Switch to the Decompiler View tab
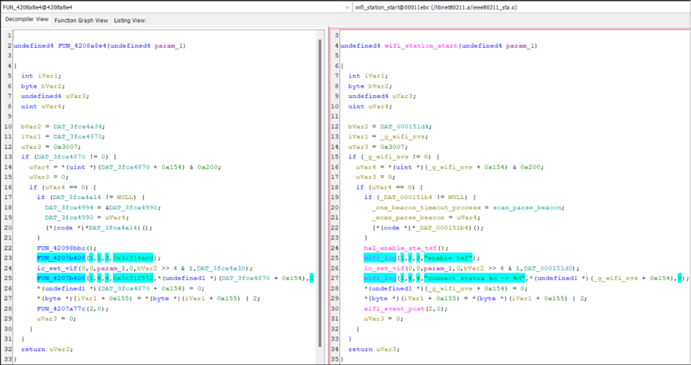The height and width of the screenshot is (365, 691). 26,20
